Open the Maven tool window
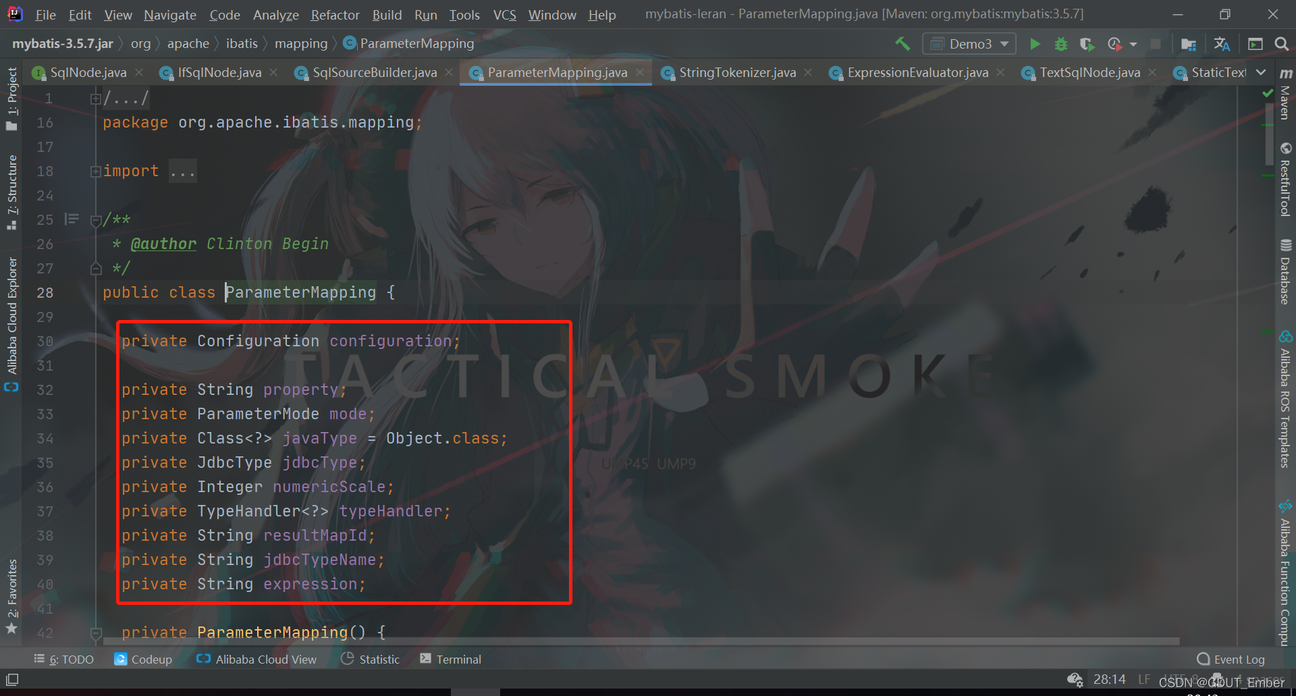 pos(1286,95)
